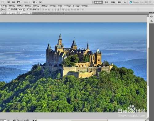Open the 滤镜 (Filter) menu
Image resolution: width=154 pixels, height=121 pixels.
tap(44, 6)
